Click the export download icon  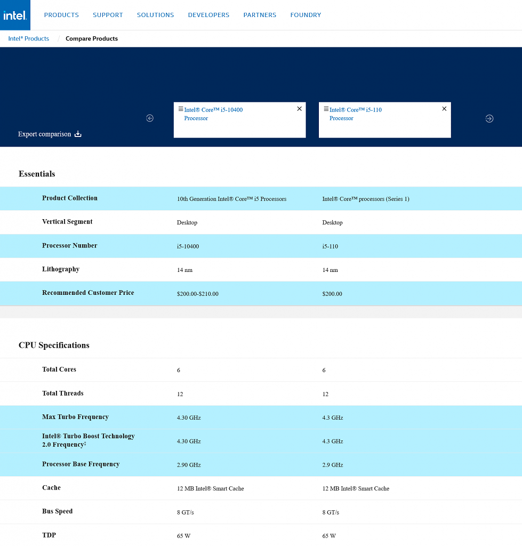tap(78, 134)
